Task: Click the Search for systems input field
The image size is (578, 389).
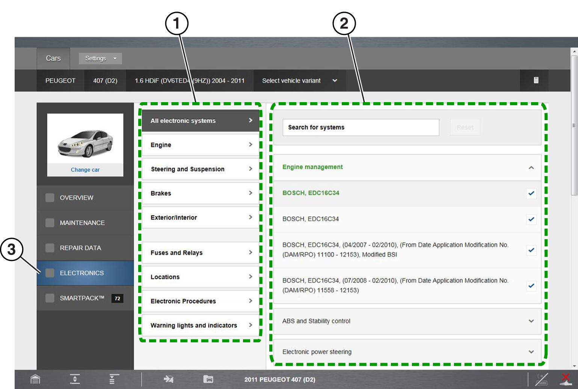Action: coord(361,127)
